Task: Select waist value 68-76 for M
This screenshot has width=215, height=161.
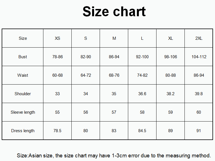Action: pos(114,75)
